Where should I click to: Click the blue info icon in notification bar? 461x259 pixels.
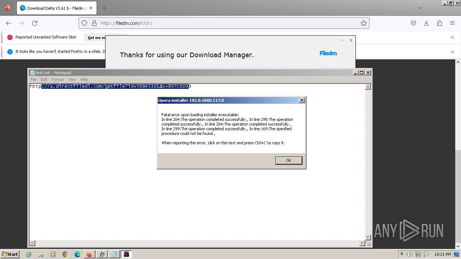(x=10, y=52)
